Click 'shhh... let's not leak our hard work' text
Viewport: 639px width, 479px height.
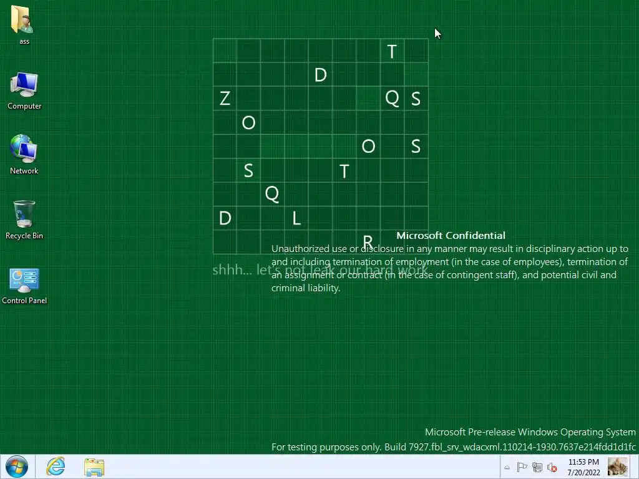click(x=320, y=269)
